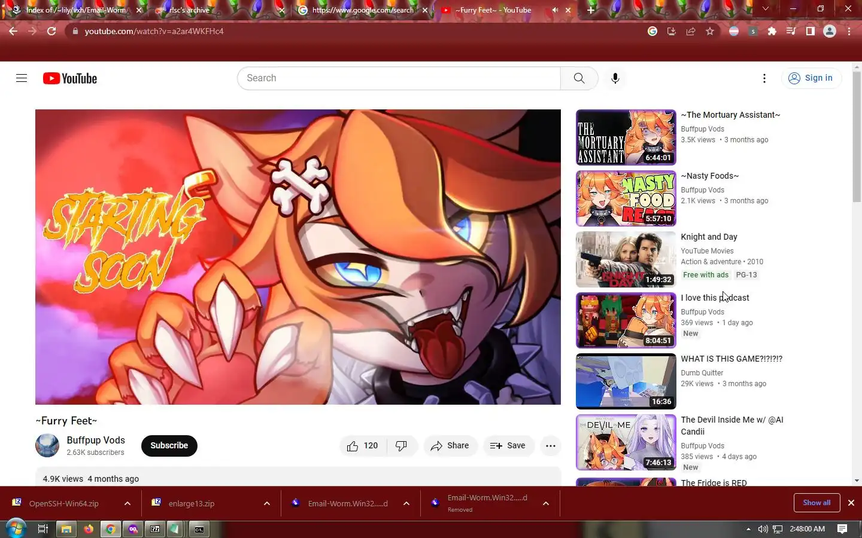Toggle Chrome side panel

pyautogui.click(x=811, y=31)
